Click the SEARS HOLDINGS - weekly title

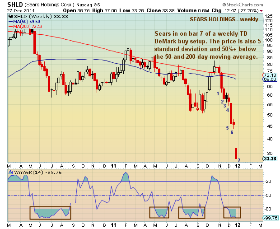click(224, 19)
